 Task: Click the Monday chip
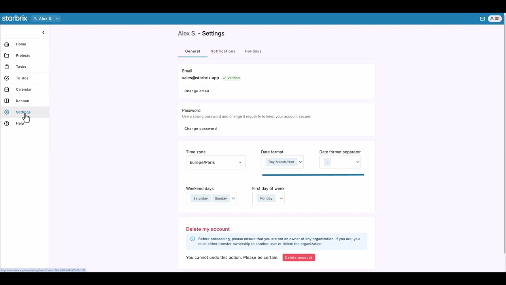pyautogui.click(x=266, y=198)
